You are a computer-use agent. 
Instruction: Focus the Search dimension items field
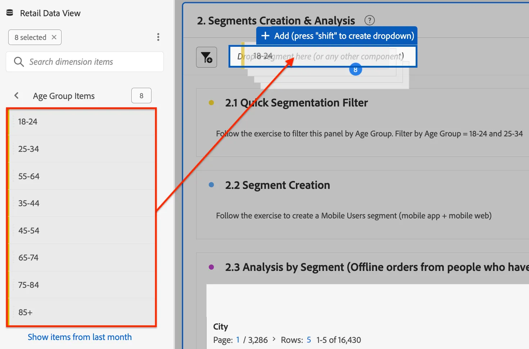(x=85, y=62)
